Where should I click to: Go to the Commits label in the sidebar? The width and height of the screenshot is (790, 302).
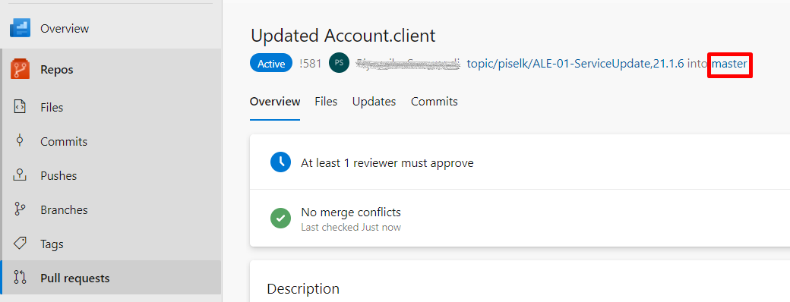(x=64, y=141)
